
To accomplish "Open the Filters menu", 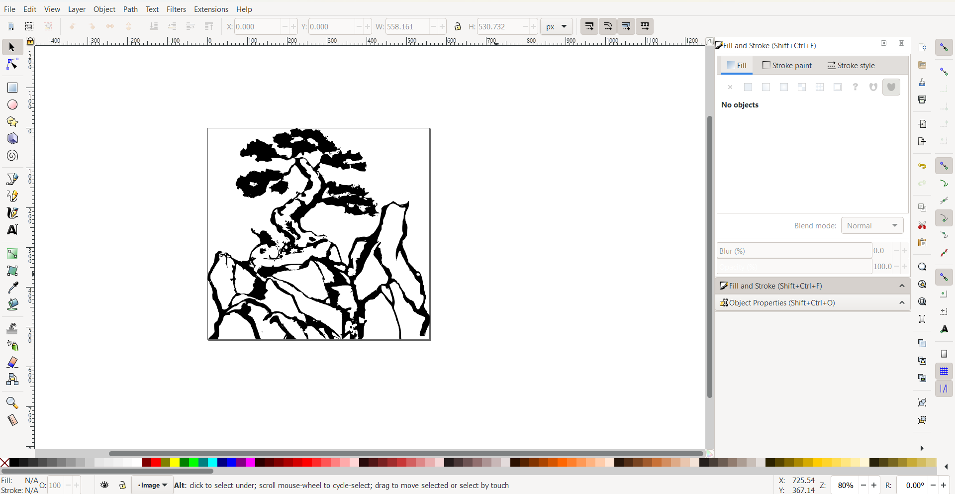I will tap(177, 9).
